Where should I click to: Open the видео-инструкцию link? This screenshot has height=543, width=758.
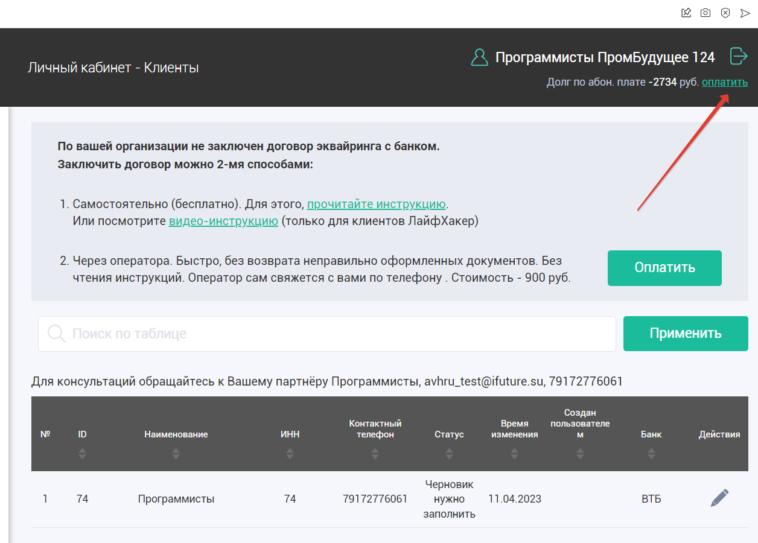[x=223, y=221]
